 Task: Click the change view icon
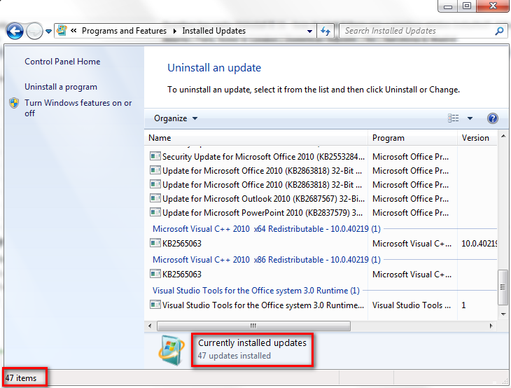[x=454, y=118]
